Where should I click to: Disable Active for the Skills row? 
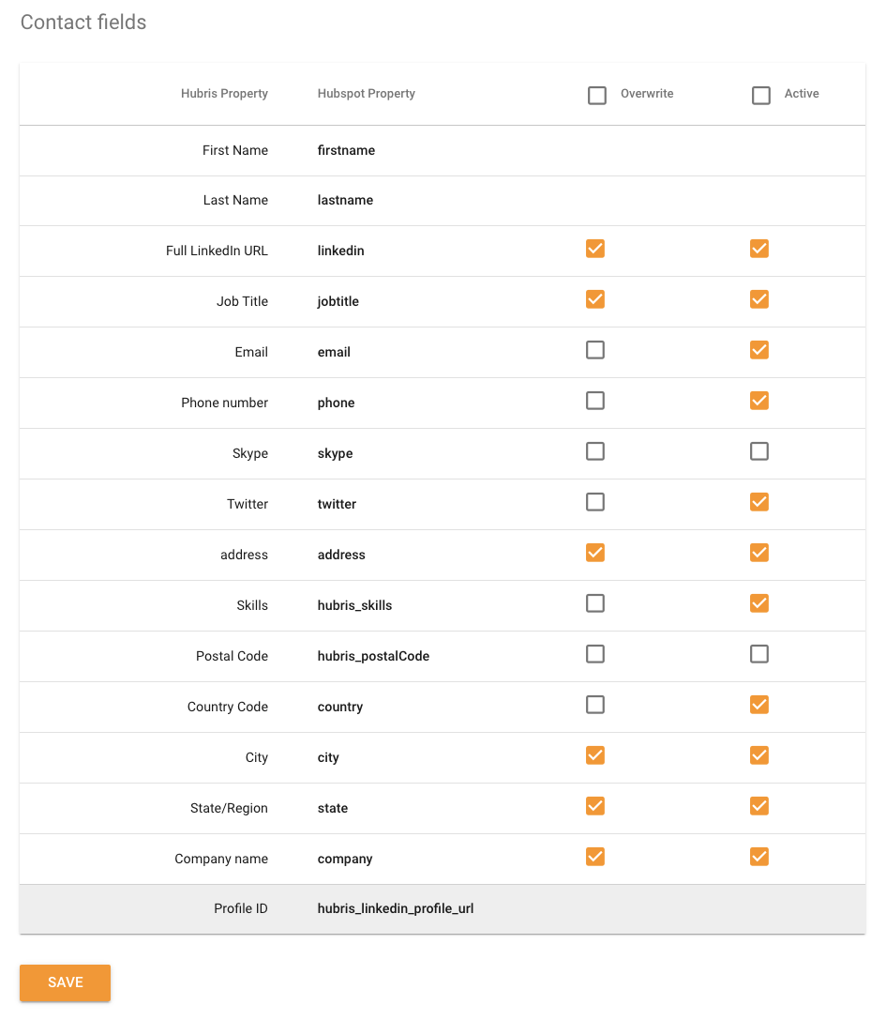click(759, 603)
